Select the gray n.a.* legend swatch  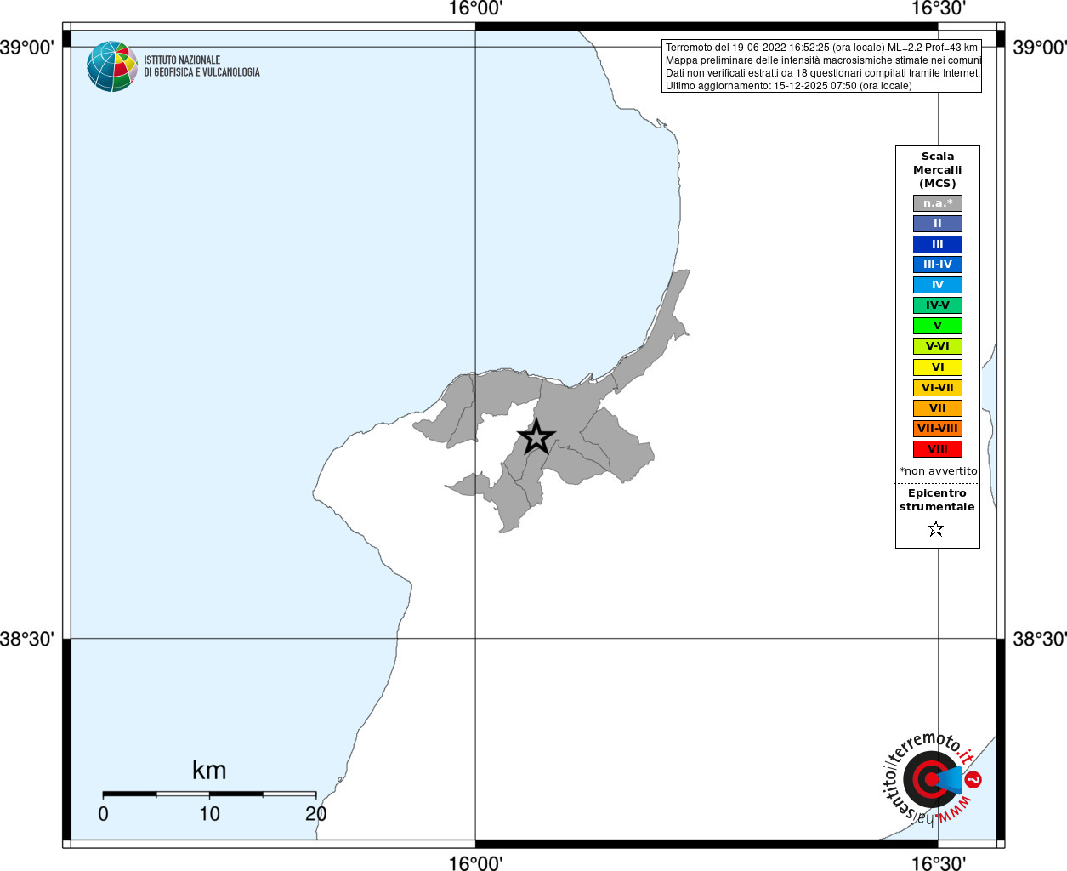pos(938,203)
